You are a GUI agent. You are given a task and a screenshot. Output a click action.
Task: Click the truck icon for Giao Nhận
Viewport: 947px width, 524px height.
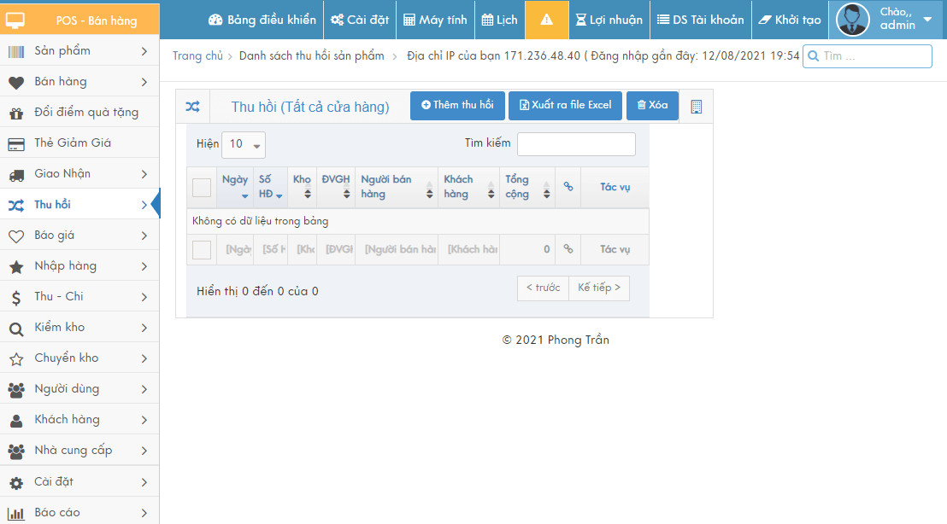pos(16,174)
